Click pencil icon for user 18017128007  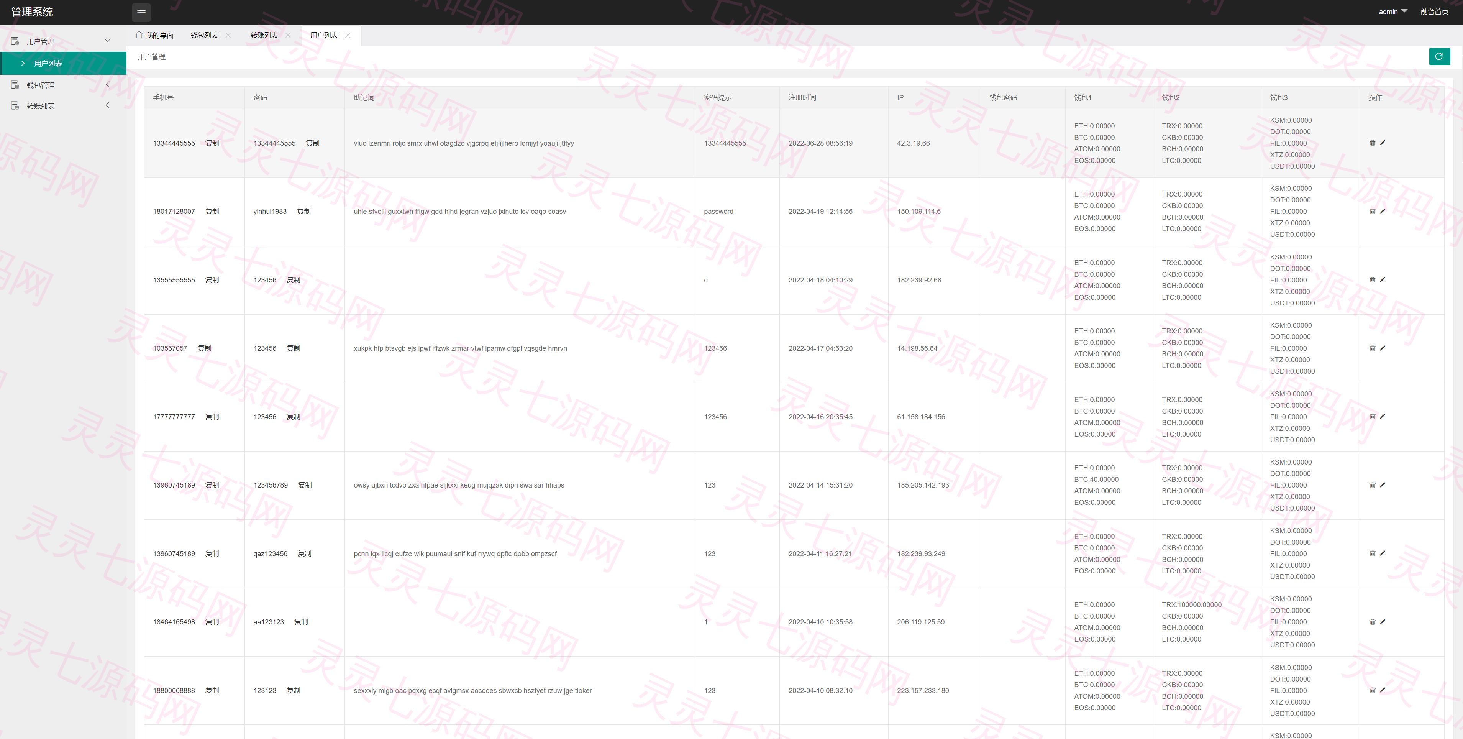point(1383,211)
